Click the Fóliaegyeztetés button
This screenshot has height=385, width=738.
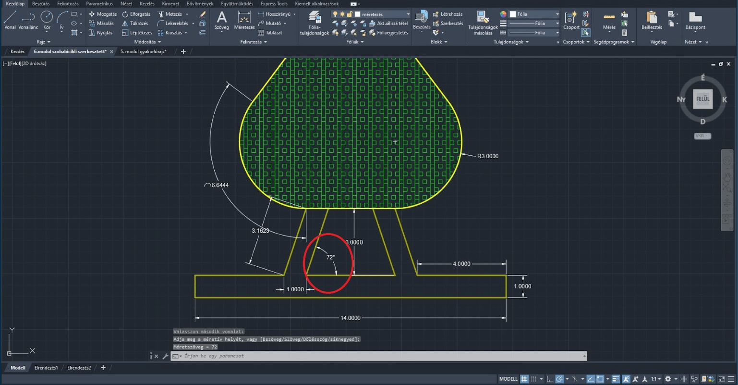pyautogui.click(x=389, y=33)
